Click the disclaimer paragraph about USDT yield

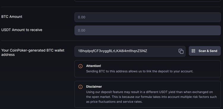pos(151,97)
